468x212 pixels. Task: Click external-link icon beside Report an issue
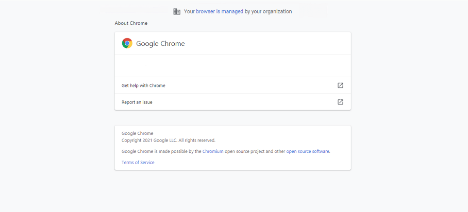coord(340,102)
